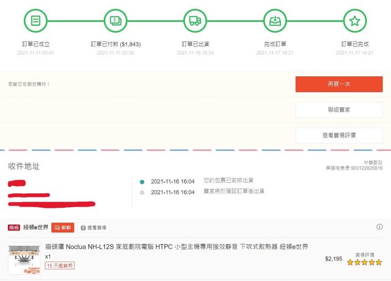This screenshot has height=281, width=391.
Task: Click the 2021-11-11 00:01 order timestamp
Action: pos(35,53)
